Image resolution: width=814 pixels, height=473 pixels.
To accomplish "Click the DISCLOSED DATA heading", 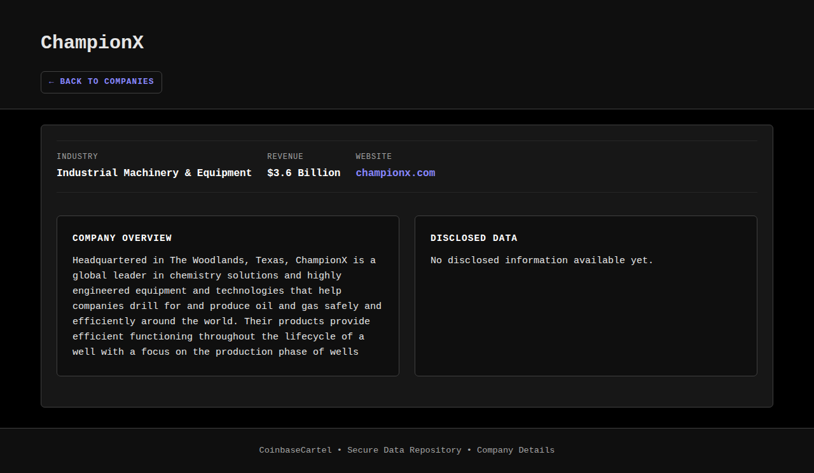I will pos(474,238).
